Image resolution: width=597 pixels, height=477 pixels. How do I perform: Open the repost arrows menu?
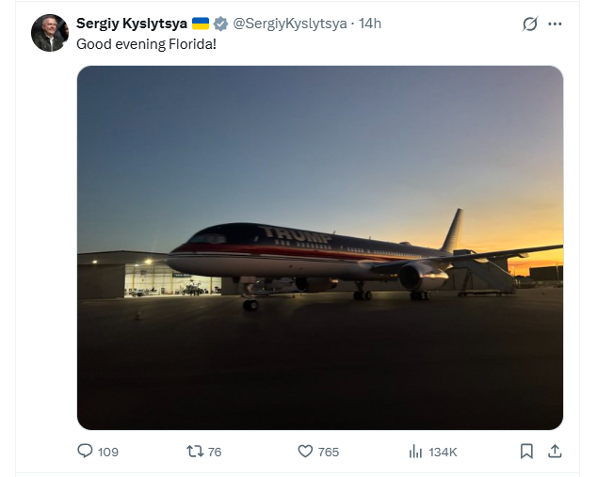click(x=195, y=452)
